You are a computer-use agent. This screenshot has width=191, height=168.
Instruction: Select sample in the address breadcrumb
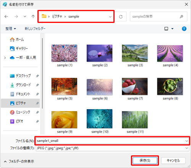pyautogui.click(x=74, y=16)
